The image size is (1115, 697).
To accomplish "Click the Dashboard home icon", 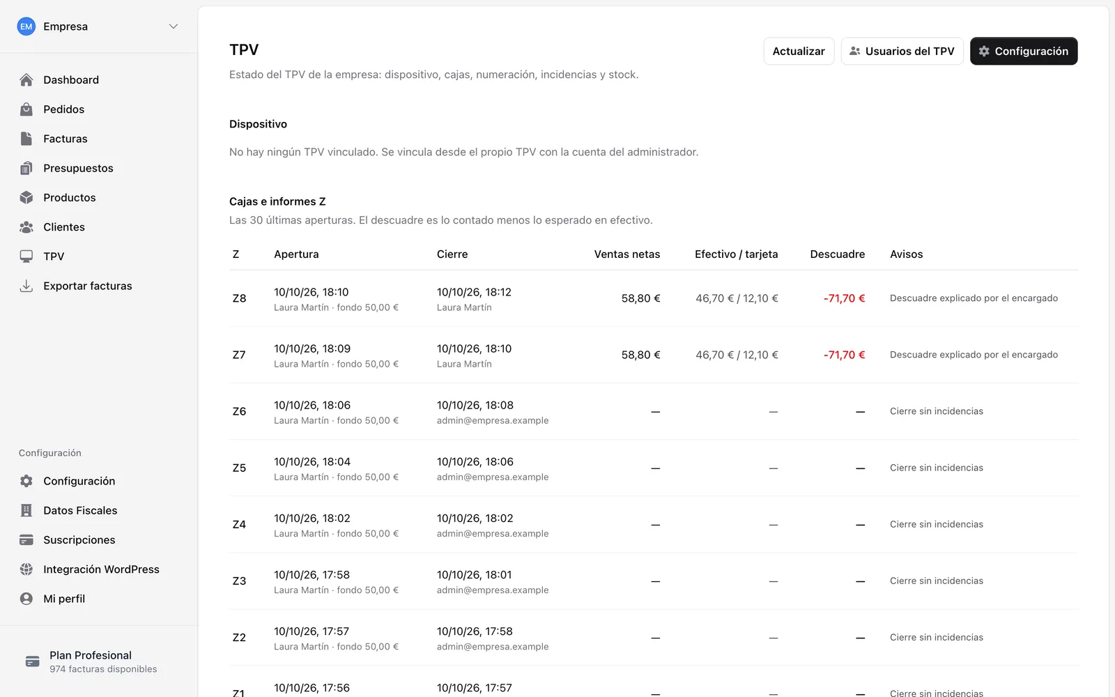I will [26, 80].
